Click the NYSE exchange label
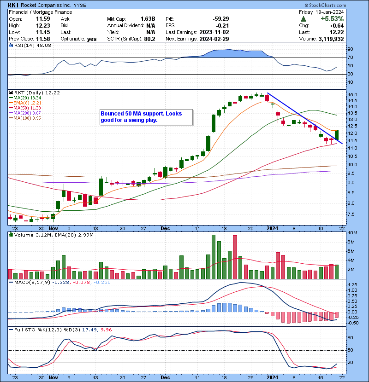The height and width of the screenshot is (382, 369). (x=80, y=5)
